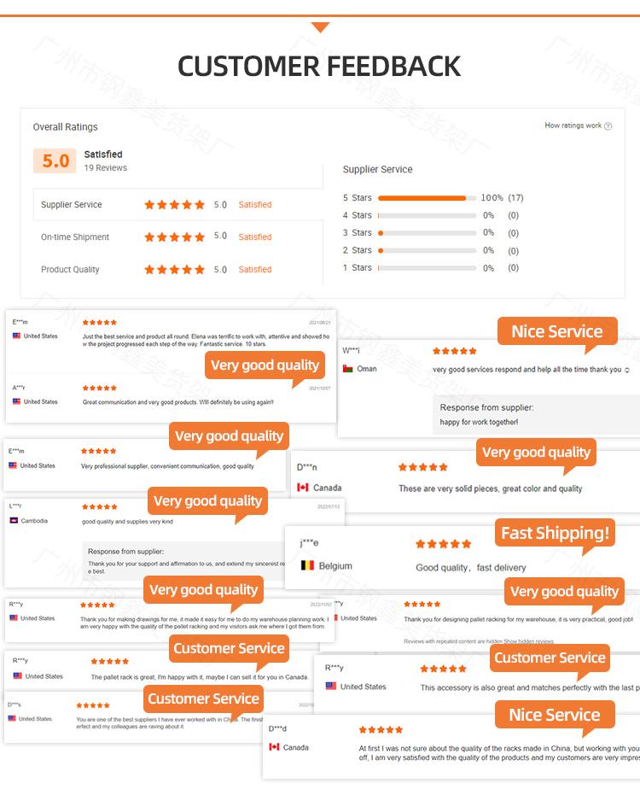Screen dimensions: 640x801
Task: Click the Belgium flag icon
Action: [x=307, y=565]
